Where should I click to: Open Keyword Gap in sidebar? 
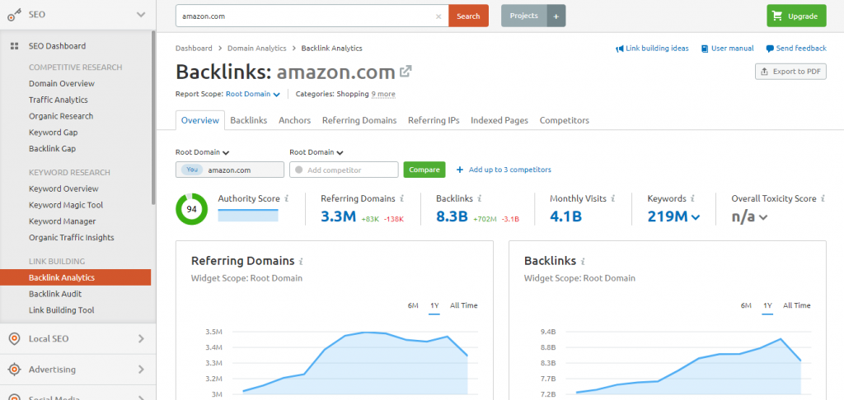click(54, 133)
